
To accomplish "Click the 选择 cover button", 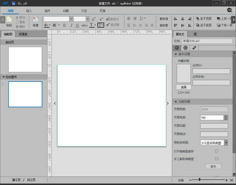I will (184, 87).
